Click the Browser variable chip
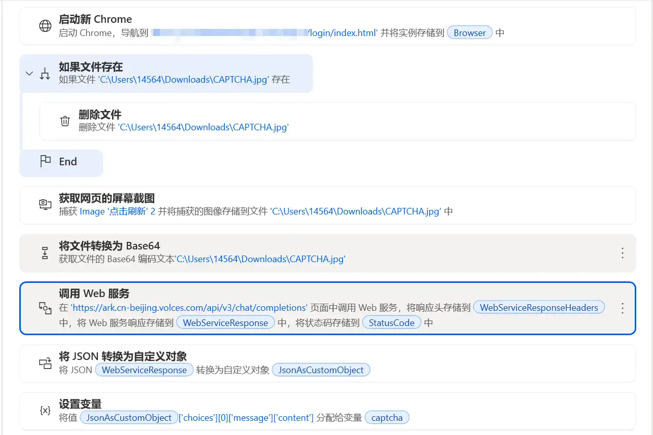This screenshot has height=435, width=653. pyautogui.click(x=469, y=33)
